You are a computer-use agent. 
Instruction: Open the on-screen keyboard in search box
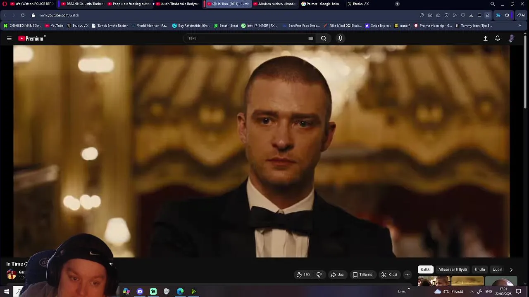[x=311, y=38]
